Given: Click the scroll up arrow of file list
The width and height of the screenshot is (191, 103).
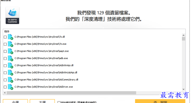Looking at the screenshot, I should 183,35.
